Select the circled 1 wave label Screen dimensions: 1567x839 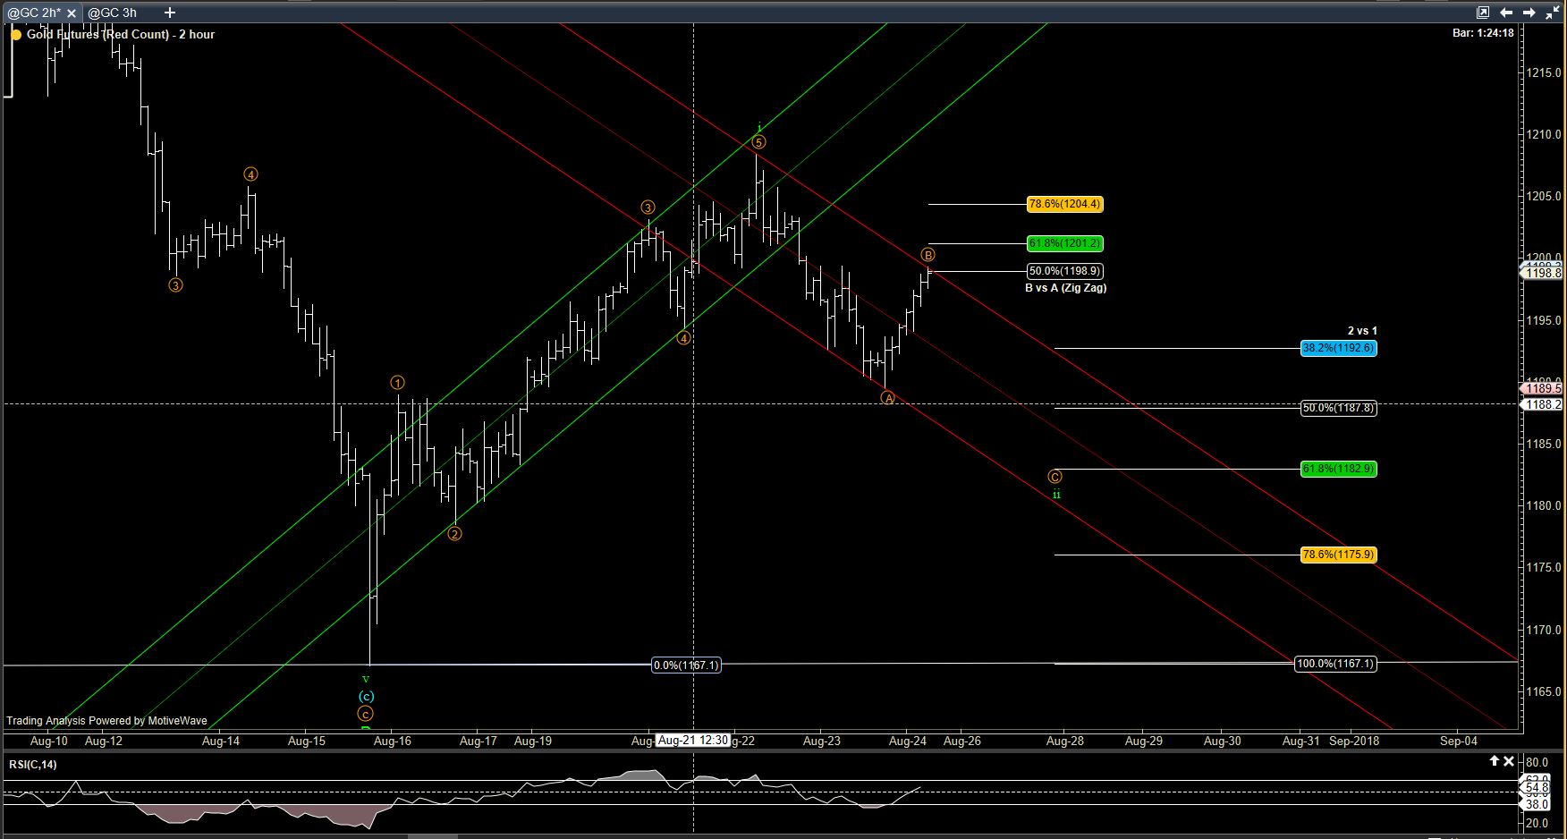point(397,383)
